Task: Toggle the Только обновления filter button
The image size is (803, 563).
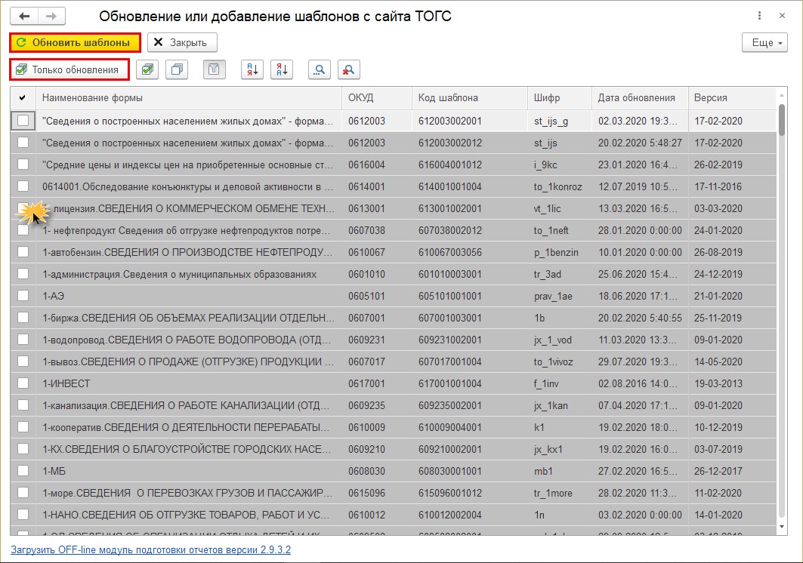Action: pos(69,69)
